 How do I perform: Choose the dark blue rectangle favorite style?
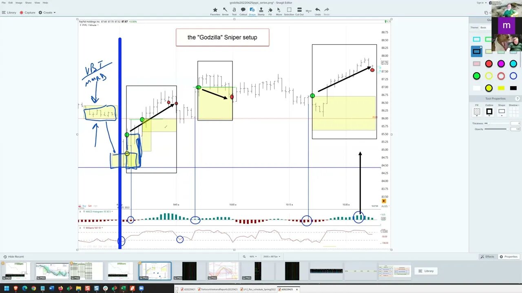[476, 51]
